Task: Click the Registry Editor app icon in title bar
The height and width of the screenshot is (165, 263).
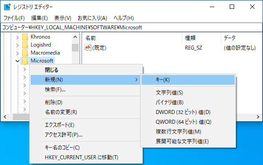Action: (x=7, y=7)
